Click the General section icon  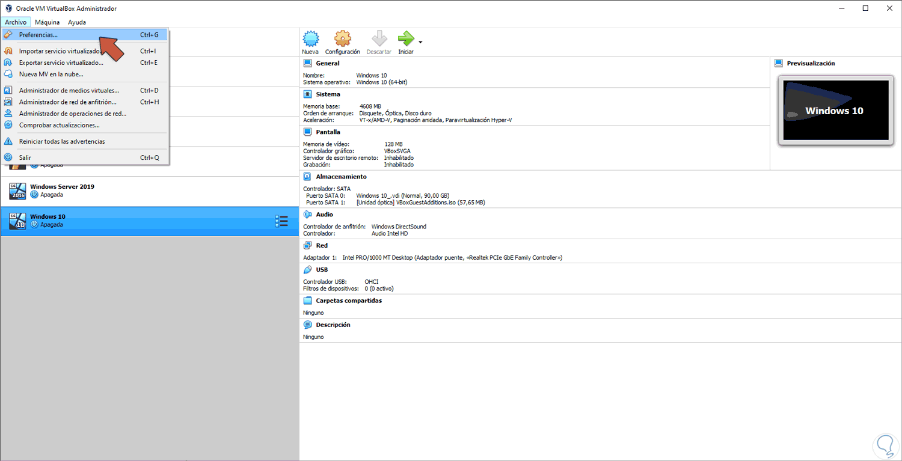tap(307, 63)
